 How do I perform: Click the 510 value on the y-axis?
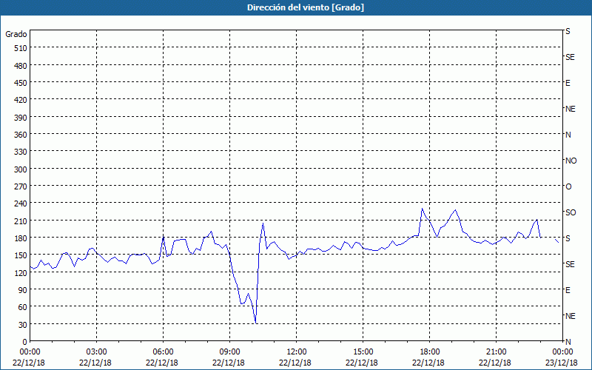point(21,48)
